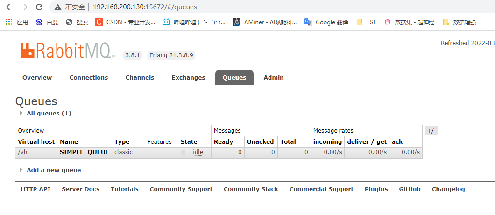Open the Google 翻译 bookmark
The width and height of the screenshot is (495, 215).
click(326, 22)
